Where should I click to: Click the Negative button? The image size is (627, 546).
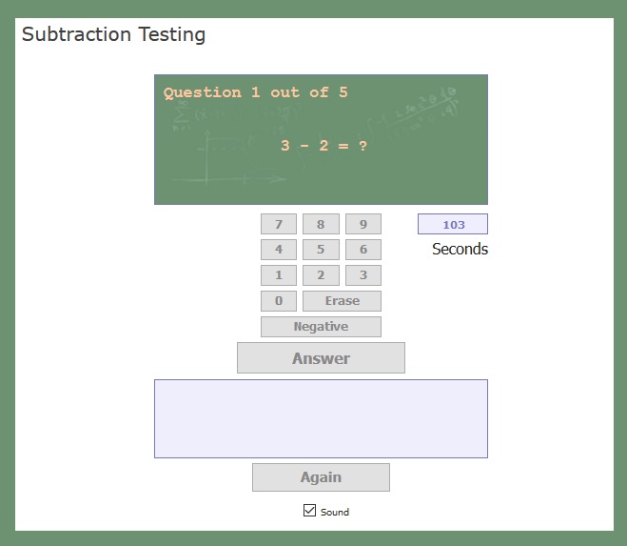click(x=321, y=327)
